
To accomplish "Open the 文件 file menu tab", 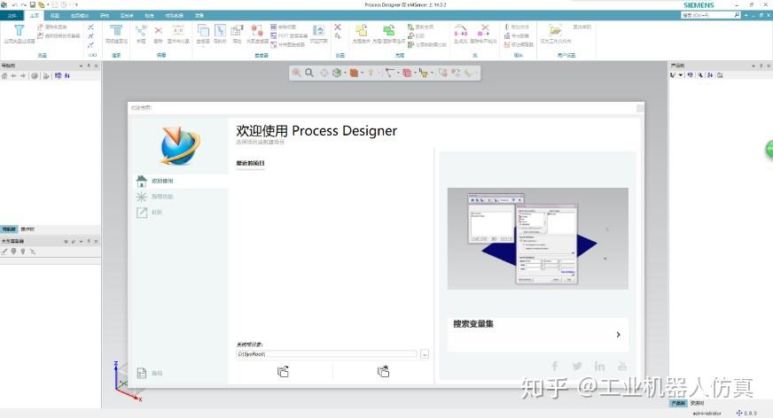I will coord(12,16).
